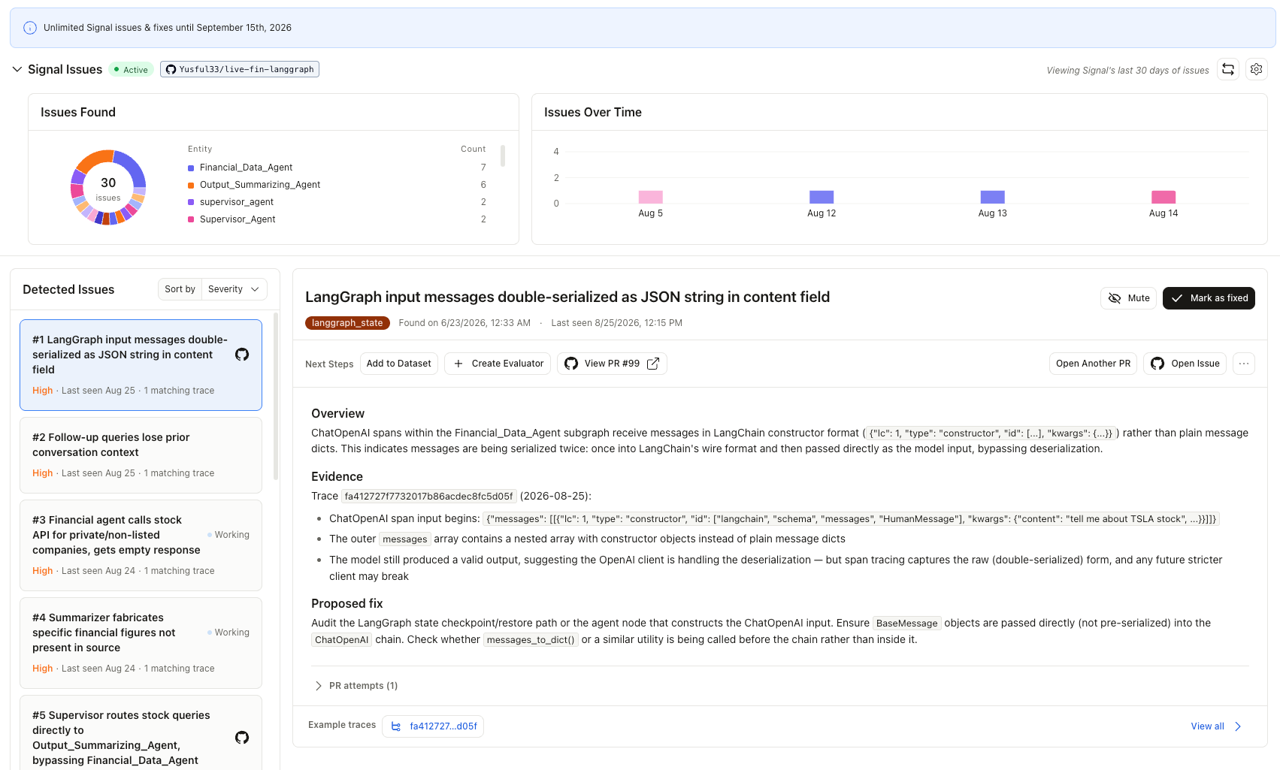The width and height of the screenshot is (1280, 770).
Task: Click the Proposed fix heading
Action: [x=347, y=604]
